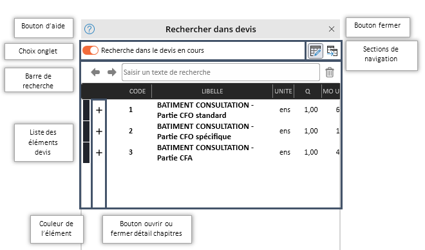
Task: Expand chapter 1 Partie CFO standard
Action: (x=99, y=110)
